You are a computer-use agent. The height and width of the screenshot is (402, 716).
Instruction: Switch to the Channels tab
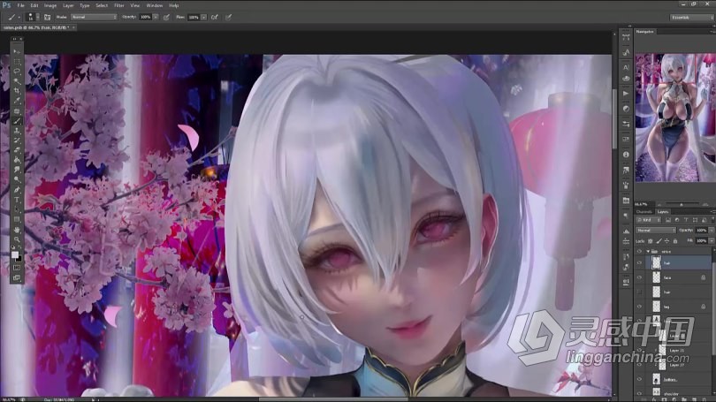[x=644, y=212]
